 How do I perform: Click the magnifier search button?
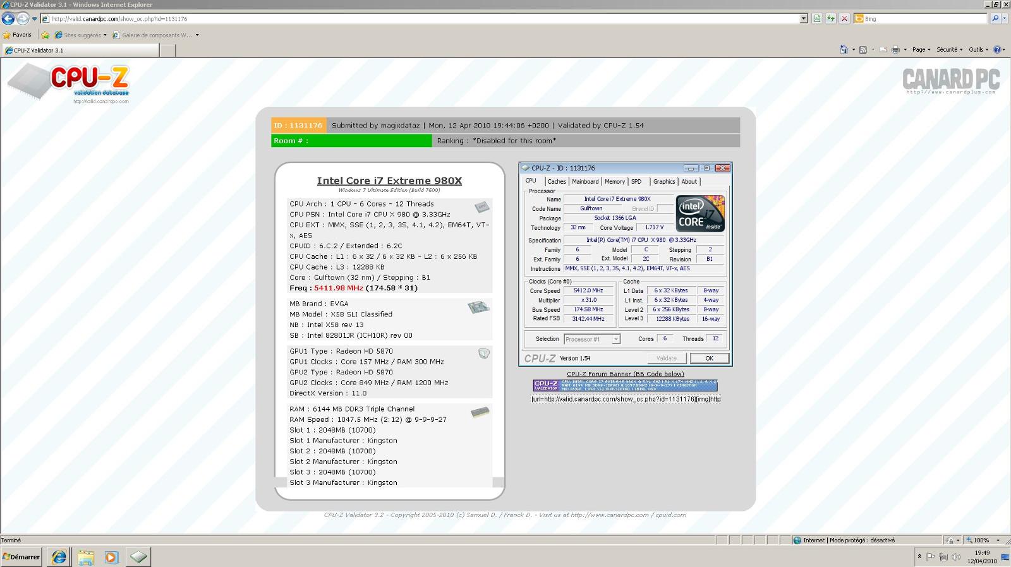(x=995, y=19)
